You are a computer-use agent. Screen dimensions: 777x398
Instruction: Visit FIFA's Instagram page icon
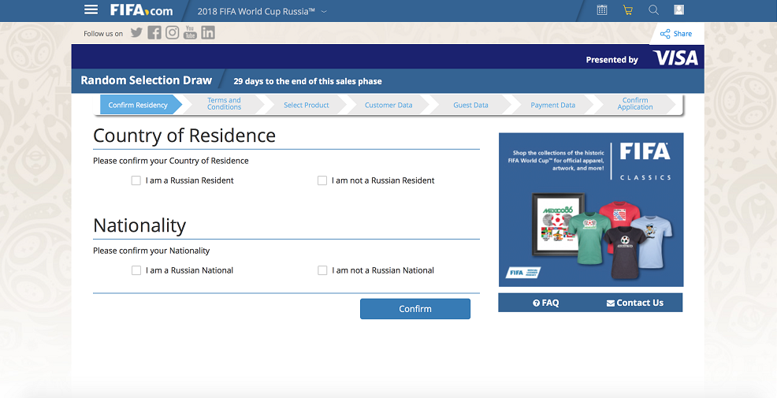point(172,33)
